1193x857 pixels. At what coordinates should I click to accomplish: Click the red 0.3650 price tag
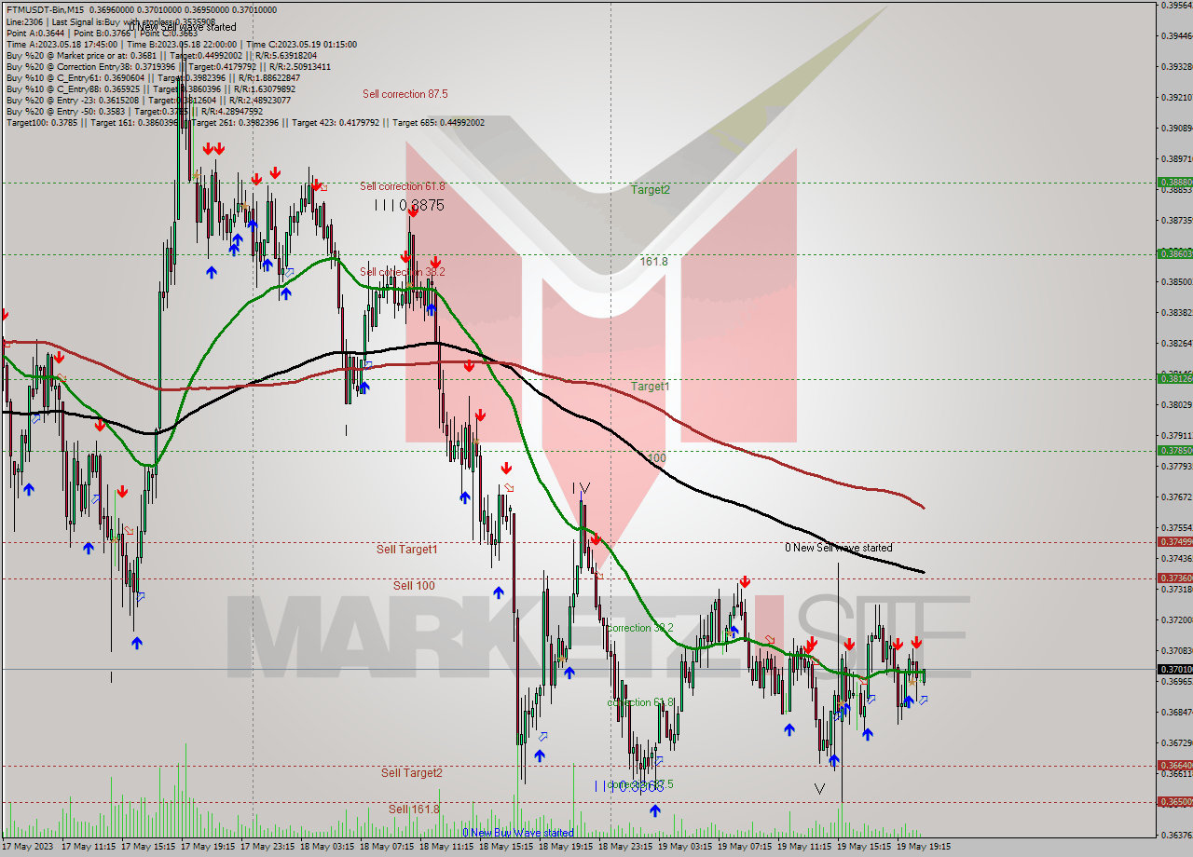tap(1174, 801)
